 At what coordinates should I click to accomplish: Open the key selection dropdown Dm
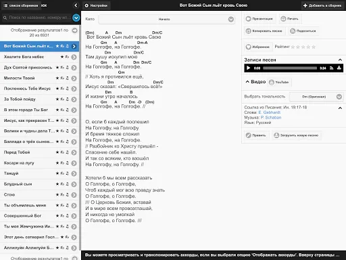316,97
